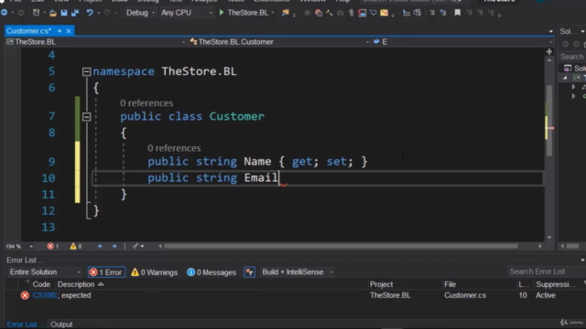Click the horizontal scrollbar of the editor
586x329 pixels.
pos(341,246)
